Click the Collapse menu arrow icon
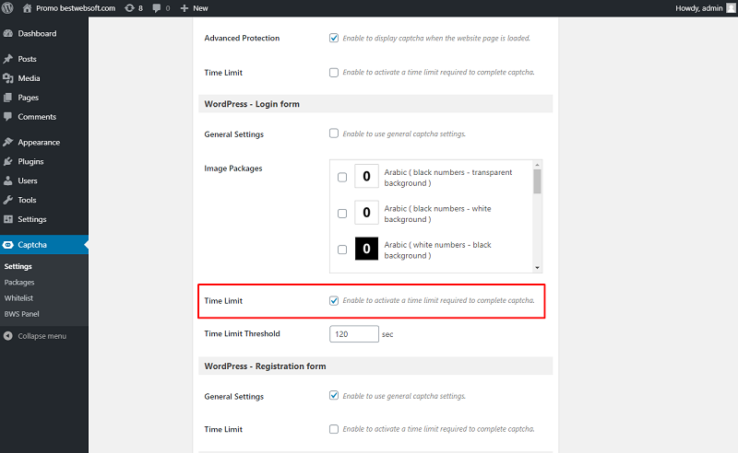738x453 pixels. (8, 335)
